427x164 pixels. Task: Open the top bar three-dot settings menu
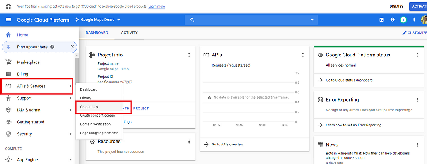pyautogui.click(x=414, y=20)
